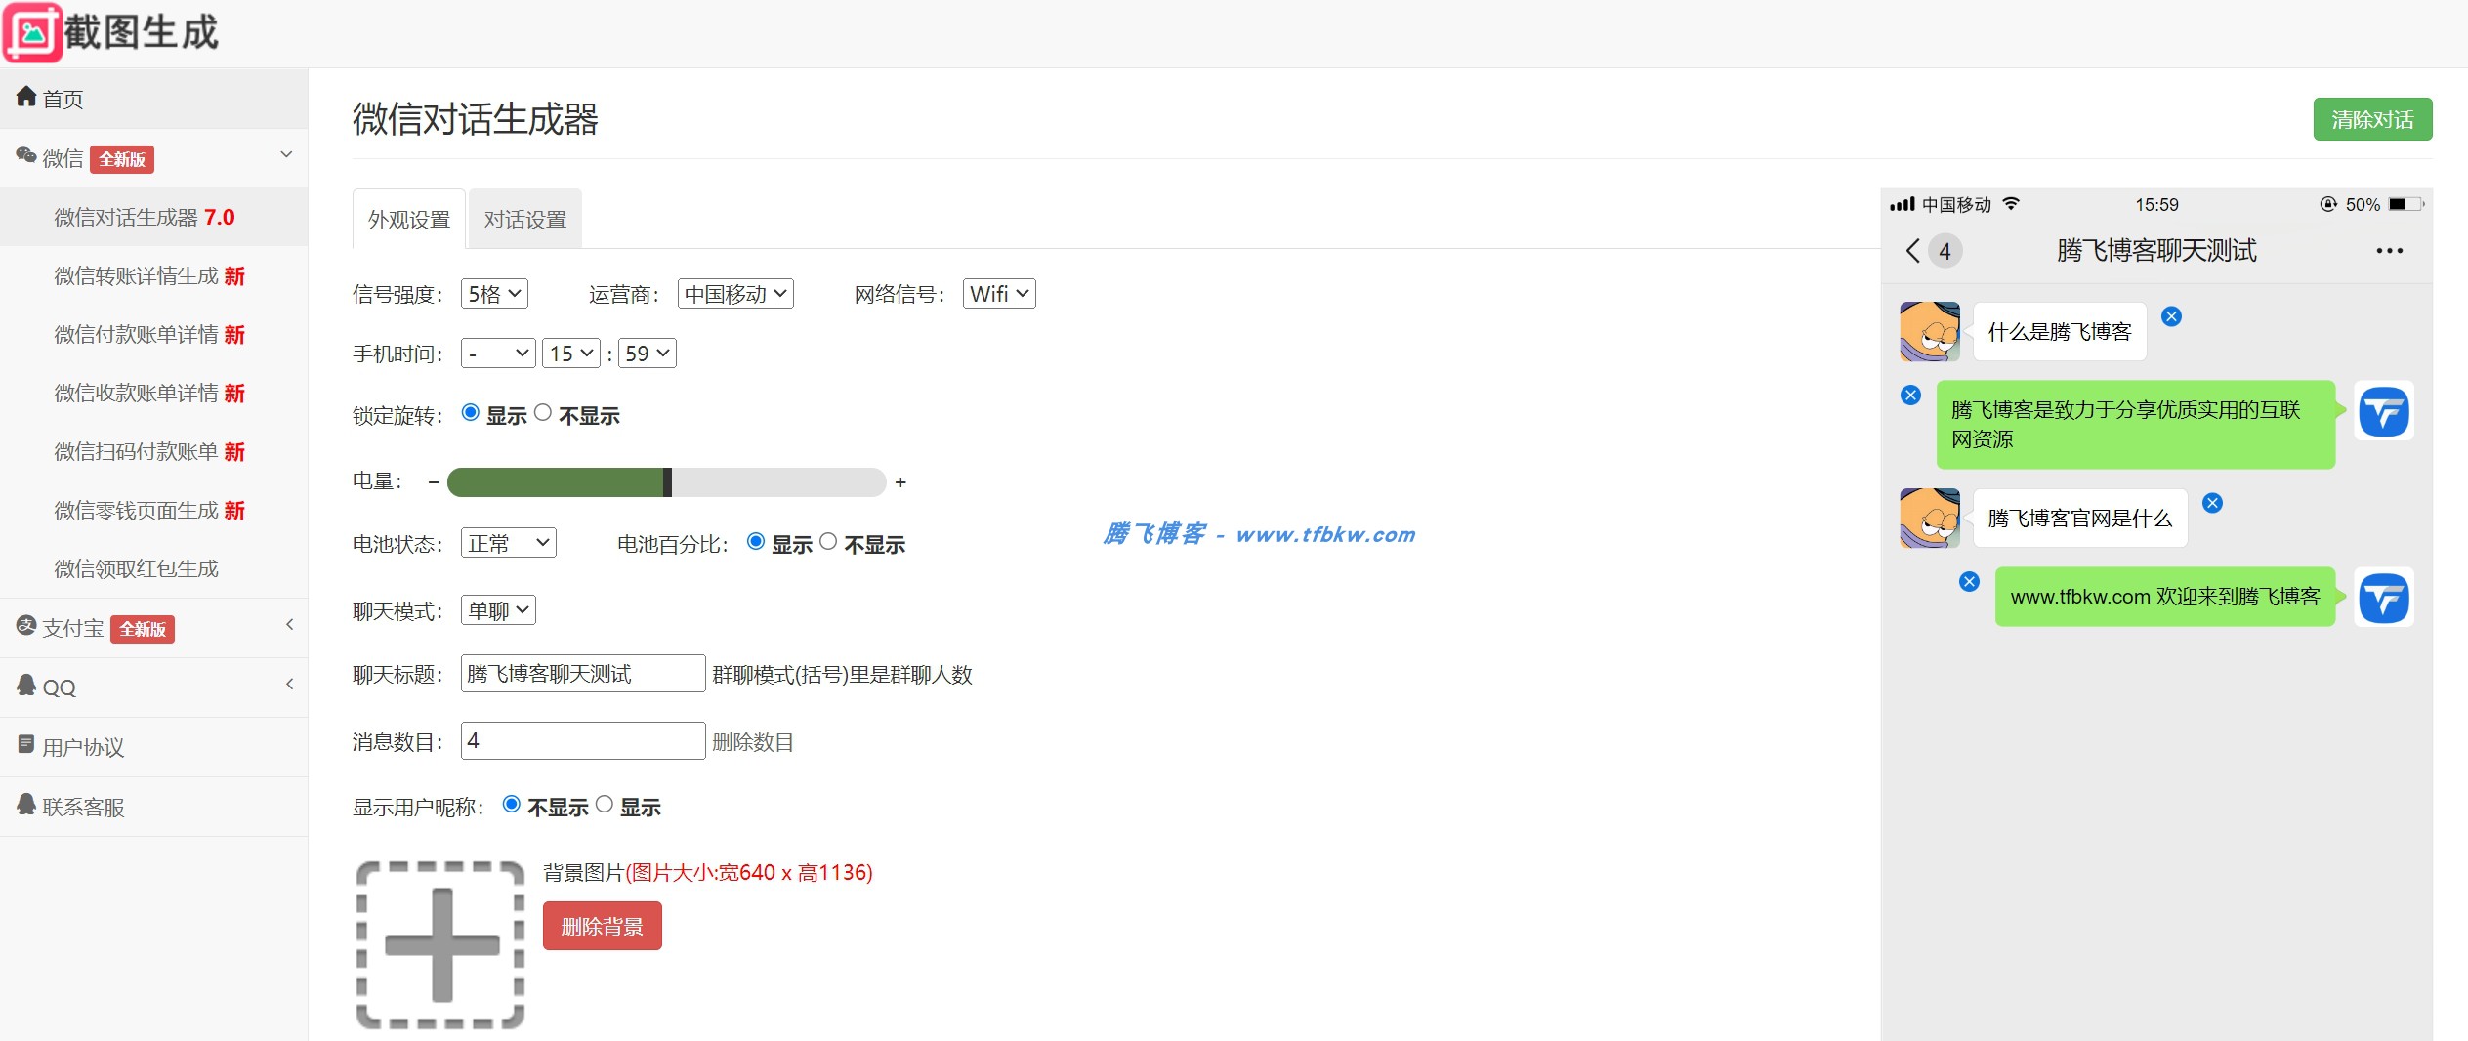
Task: Delete the green 腾飞博客是致力于 message
Action: coord(1911,395)
